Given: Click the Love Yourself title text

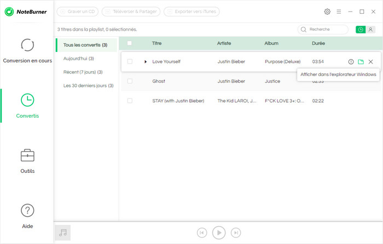Looking at the screenshot, I should coord(166,62).
